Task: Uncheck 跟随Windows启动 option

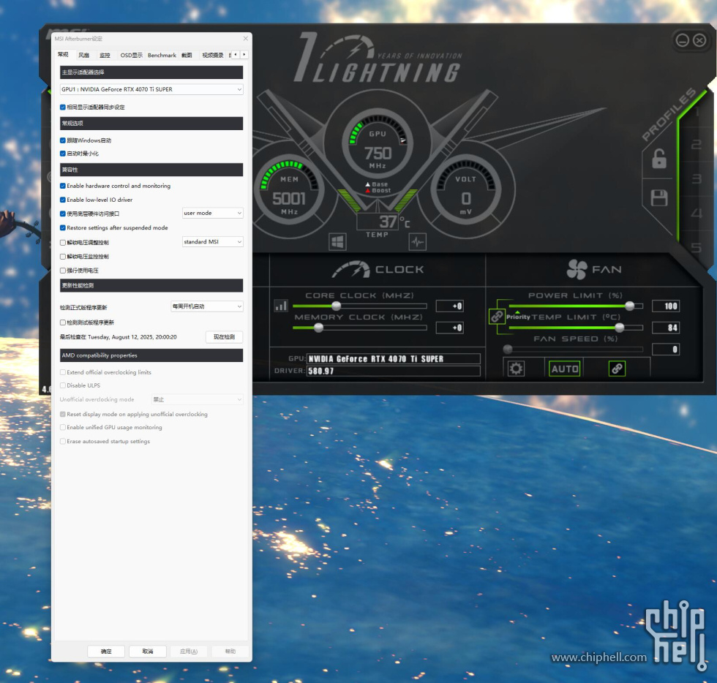Action: (63, 140)
